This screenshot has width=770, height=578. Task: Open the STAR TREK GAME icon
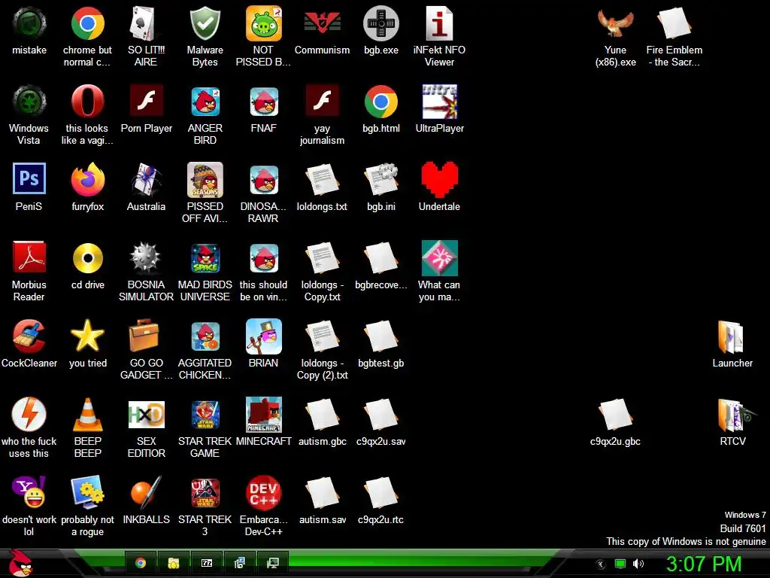coord(205,415)
